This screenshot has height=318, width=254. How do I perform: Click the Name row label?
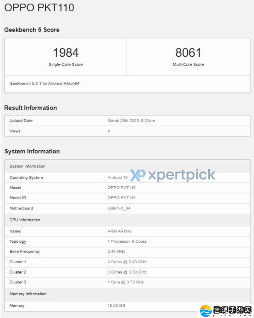coord(15,231)
